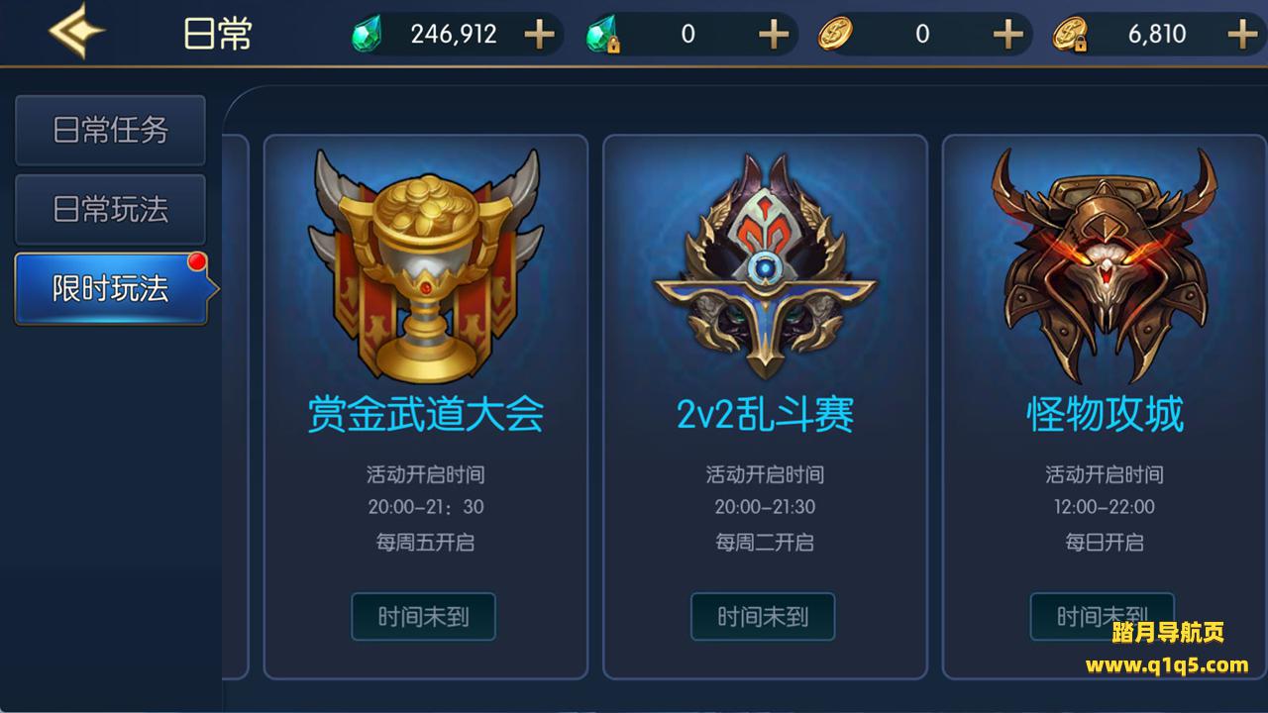The height and width of the screenshot is (713, 1268).
Task: Tap the golden trophy emblem for 赏金武道大会
Action: coord(427,265)
